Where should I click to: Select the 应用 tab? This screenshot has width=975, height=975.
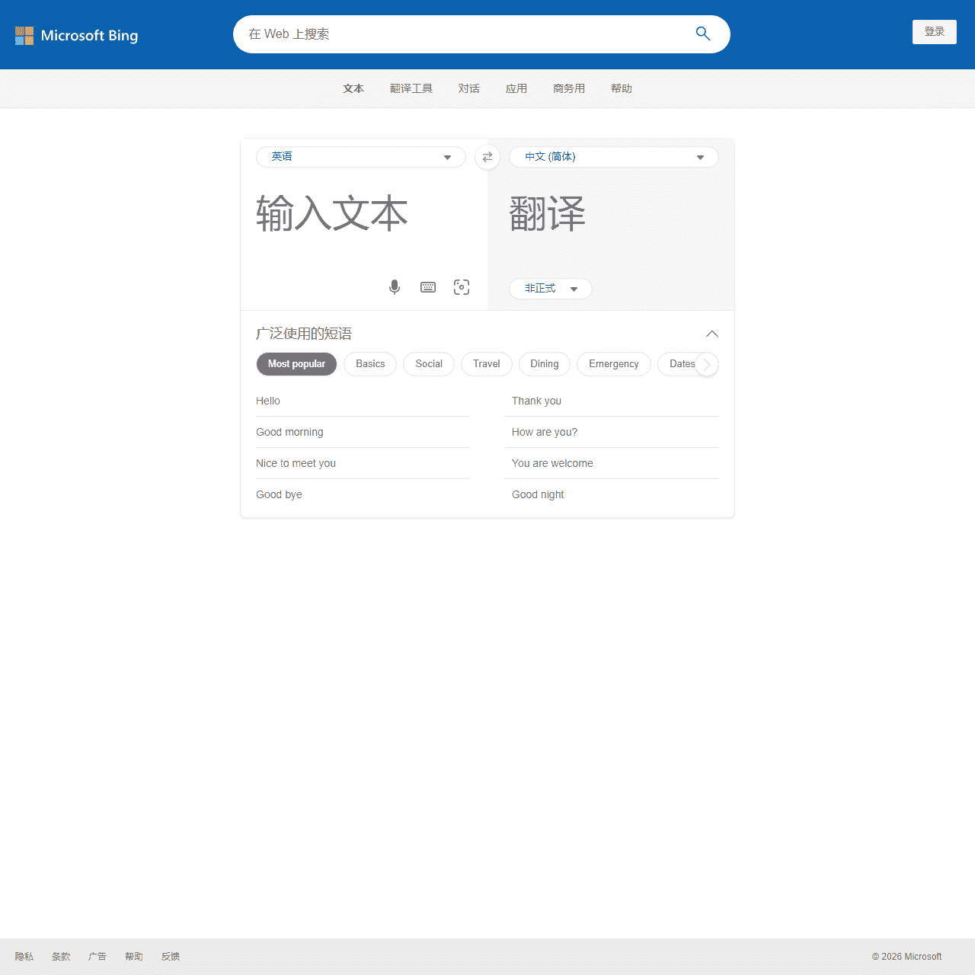pyautogui.click(x=516, y=88)
